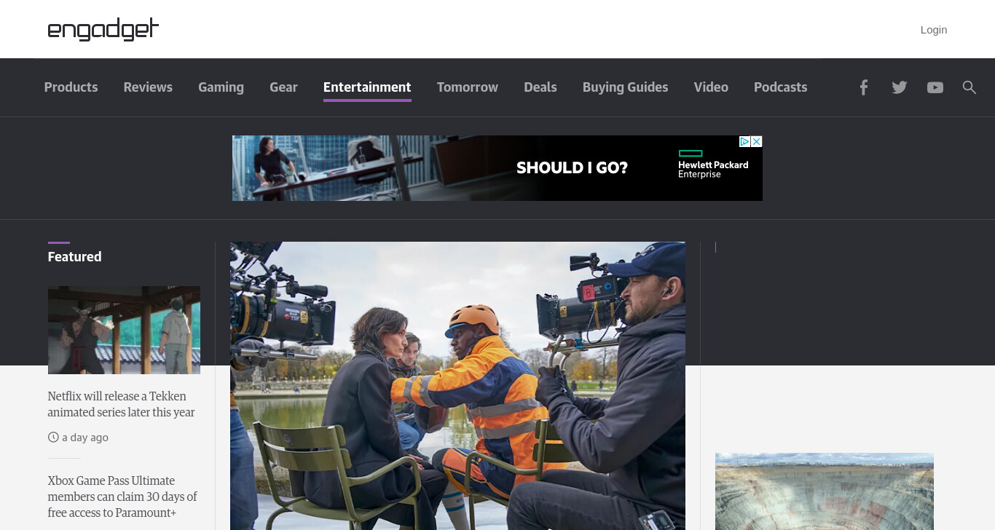Open the Gaming section
995x530 pixels.
(221, 87)
